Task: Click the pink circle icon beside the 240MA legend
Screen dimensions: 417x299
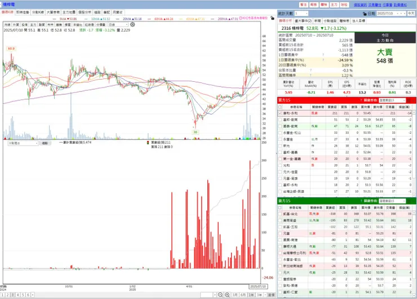Action: pyautogui.click(x=241, y=18)
